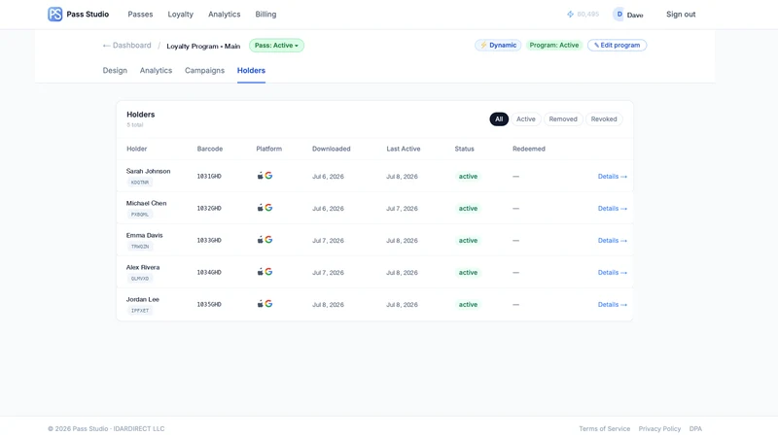Screen dimensions: 778x437
Task: Open Privacy Policy link
Action: [x=659, y=428]
